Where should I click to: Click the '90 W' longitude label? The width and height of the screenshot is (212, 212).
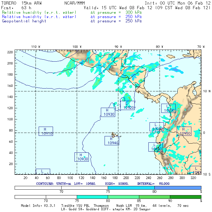tap(118, 47)
